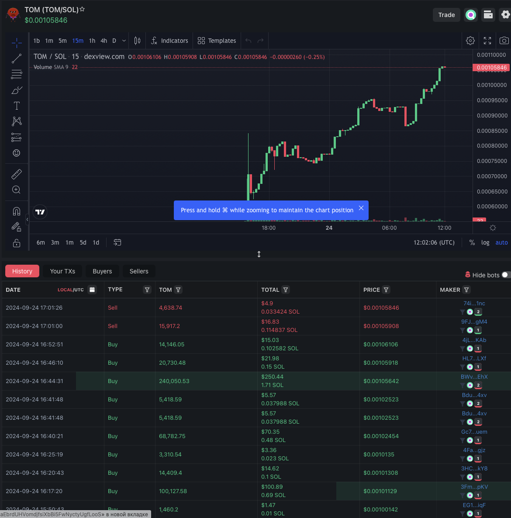
Task: Toggle auto scale mode
Action: [x=501, y=242]
